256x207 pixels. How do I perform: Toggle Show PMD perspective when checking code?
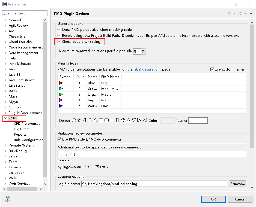click(x=59, y=30)
